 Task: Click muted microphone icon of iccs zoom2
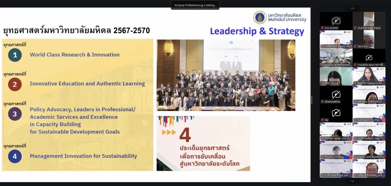click(x=322, y=28)
